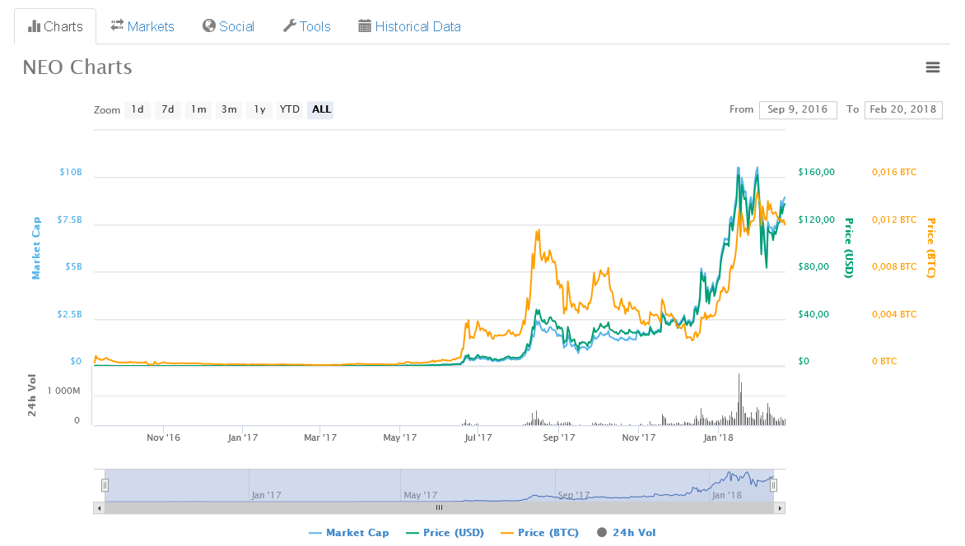
Task: Click the wrench icon on Tools tab
Action: coord(289,25)
